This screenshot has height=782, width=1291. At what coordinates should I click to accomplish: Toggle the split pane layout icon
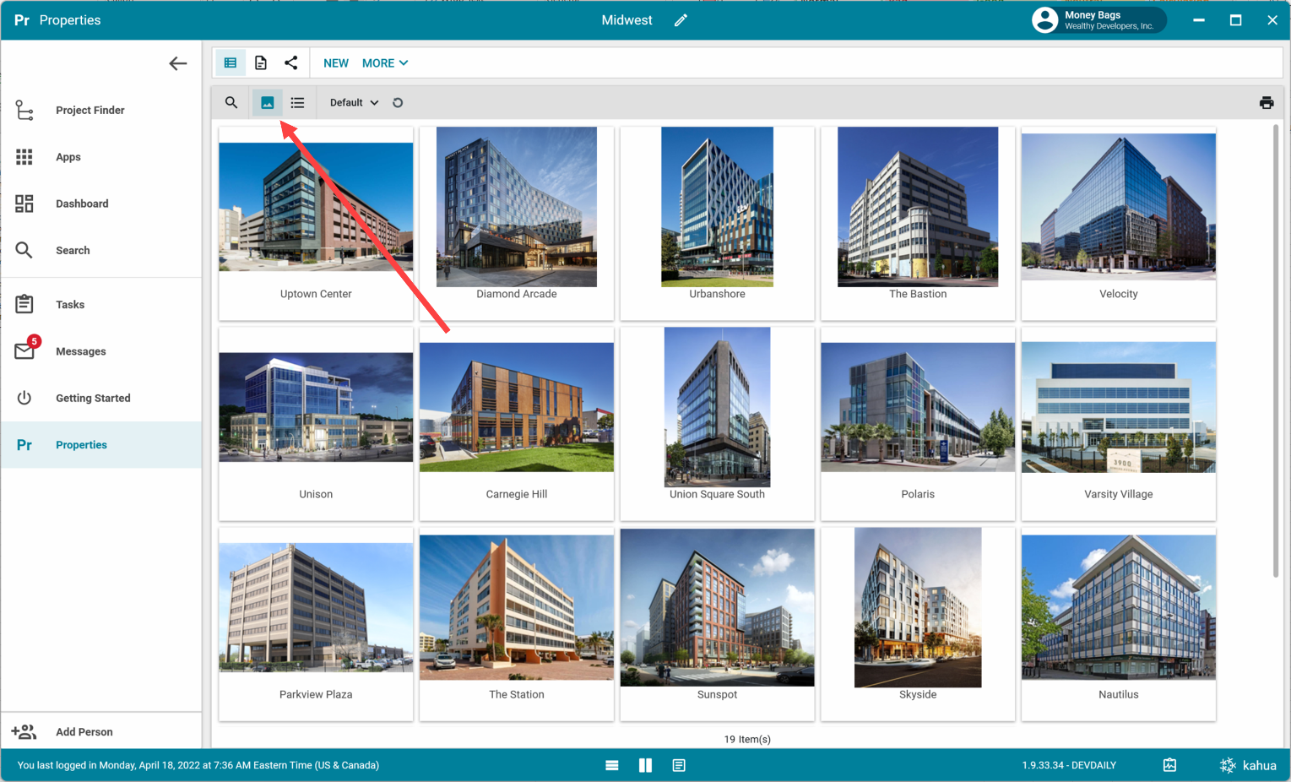click(645, 765)
